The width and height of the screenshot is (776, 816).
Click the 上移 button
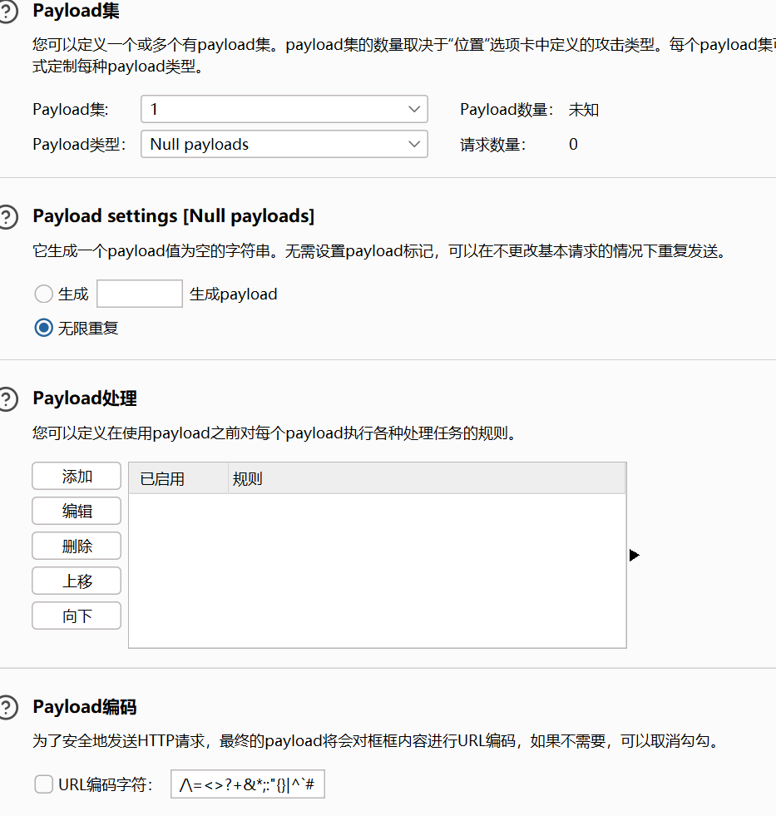[77, 581]
